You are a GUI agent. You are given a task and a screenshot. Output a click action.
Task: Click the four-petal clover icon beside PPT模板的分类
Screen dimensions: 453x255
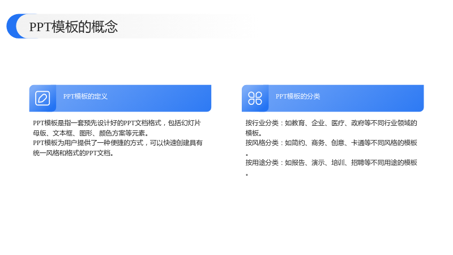[x=255, y=98]
